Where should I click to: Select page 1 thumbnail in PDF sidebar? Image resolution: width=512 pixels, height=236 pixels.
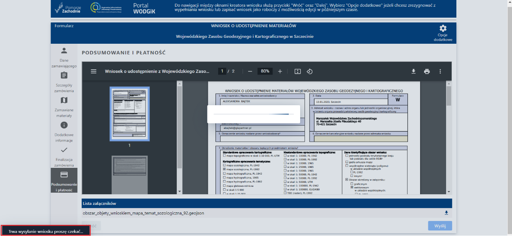click(x=129, y=113)
